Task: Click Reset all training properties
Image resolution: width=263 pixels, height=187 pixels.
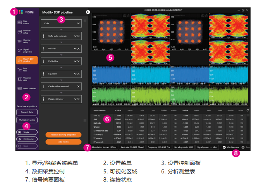Action: click(64, 135)
